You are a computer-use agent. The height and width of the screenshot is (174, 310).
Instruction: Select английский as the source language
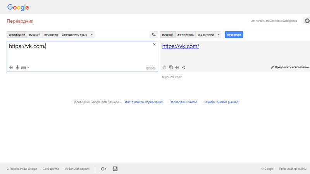coord(17,35)
